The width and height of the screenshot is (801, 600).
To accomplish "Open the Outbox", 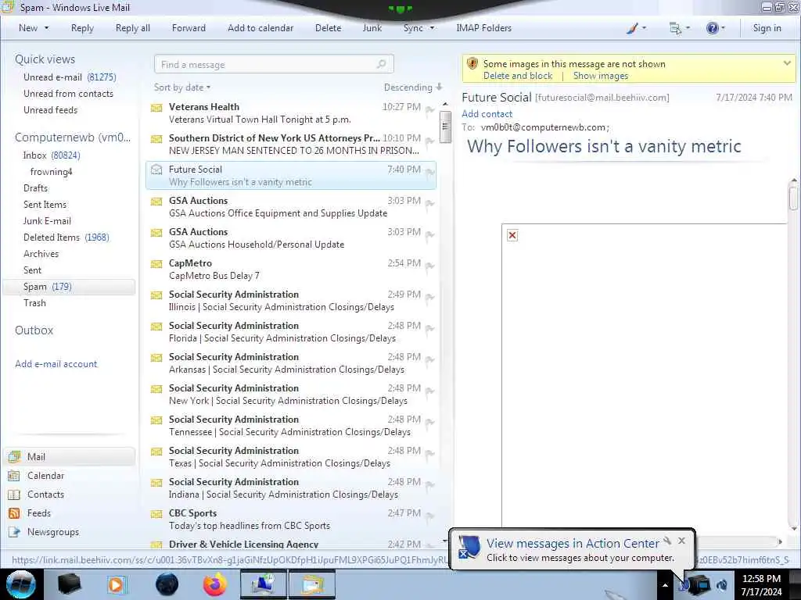I will pos(34,330).
